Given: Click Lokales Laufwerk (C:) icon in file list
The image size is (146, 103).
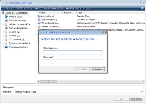Looking at the screenshot, I should pos(39,26).
